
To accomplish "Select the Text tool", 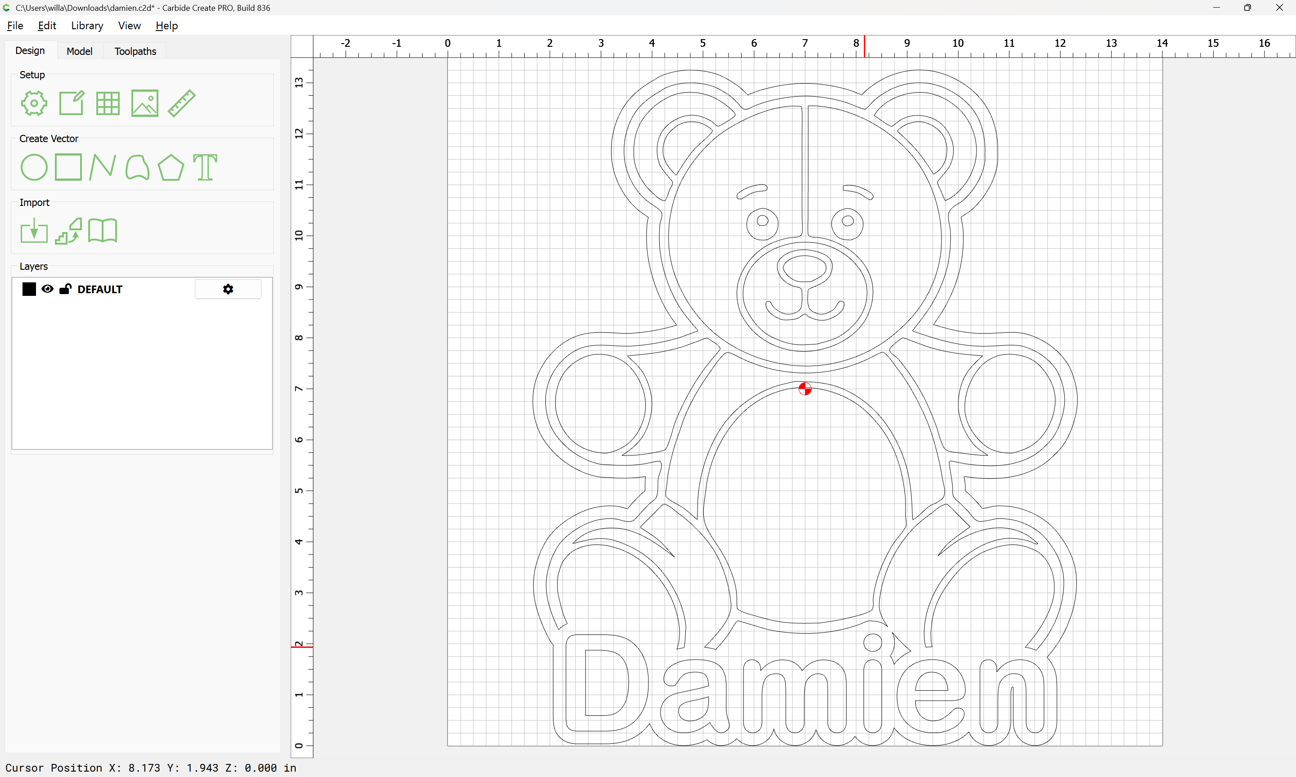I will [205, 168].
